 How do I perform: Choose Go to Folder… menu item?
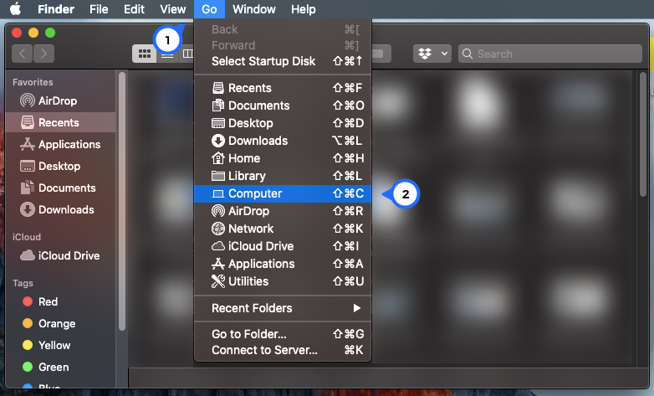click(283, 334)
